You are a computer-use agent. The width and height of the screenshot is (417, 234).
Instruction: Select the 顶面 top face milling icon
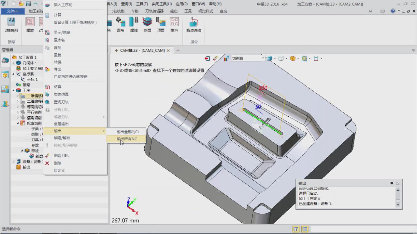(x=161, y=25)
